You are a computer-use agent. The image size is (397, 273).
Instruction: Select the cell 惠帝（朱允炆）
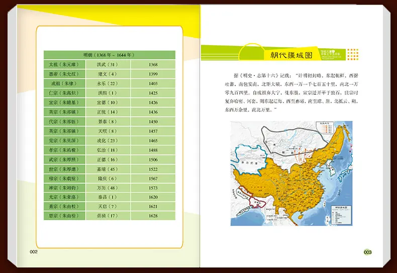coord(64,74)
